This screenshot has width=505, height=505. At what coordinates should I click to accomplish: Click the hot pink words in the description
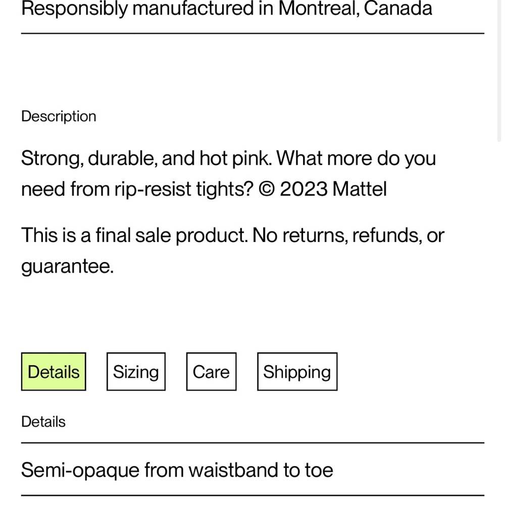pos(235,159)
